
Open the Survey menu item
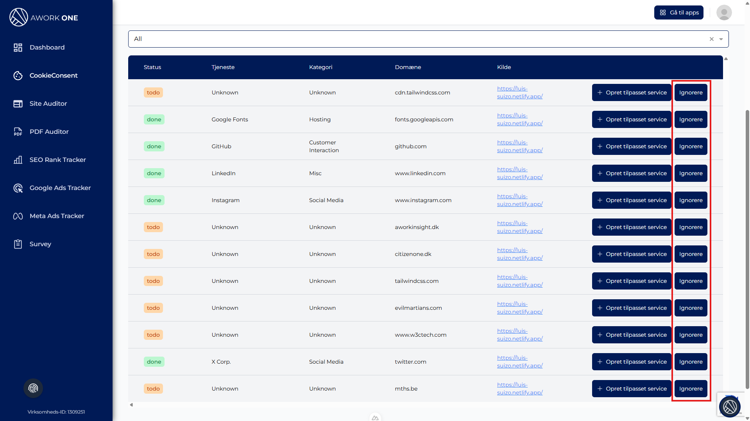(40, 244)
